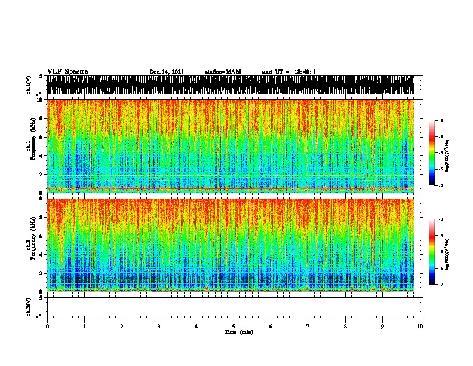473x366 pixels.
Task: Click the '10' tick on the Time axis
Action: [x=420, y=327]
